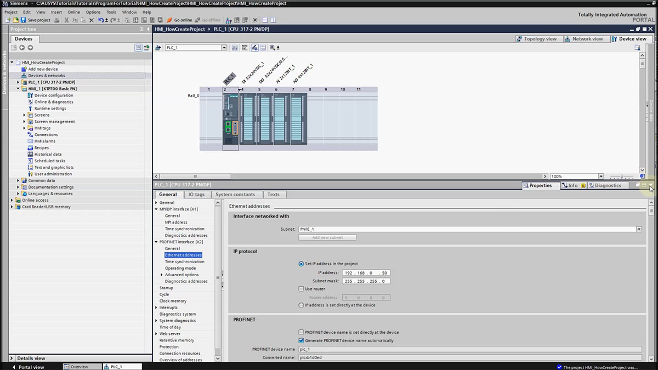Switch to System constants tab
The image size is (658, 370).
pyautogui.click(x=235, y=195)
